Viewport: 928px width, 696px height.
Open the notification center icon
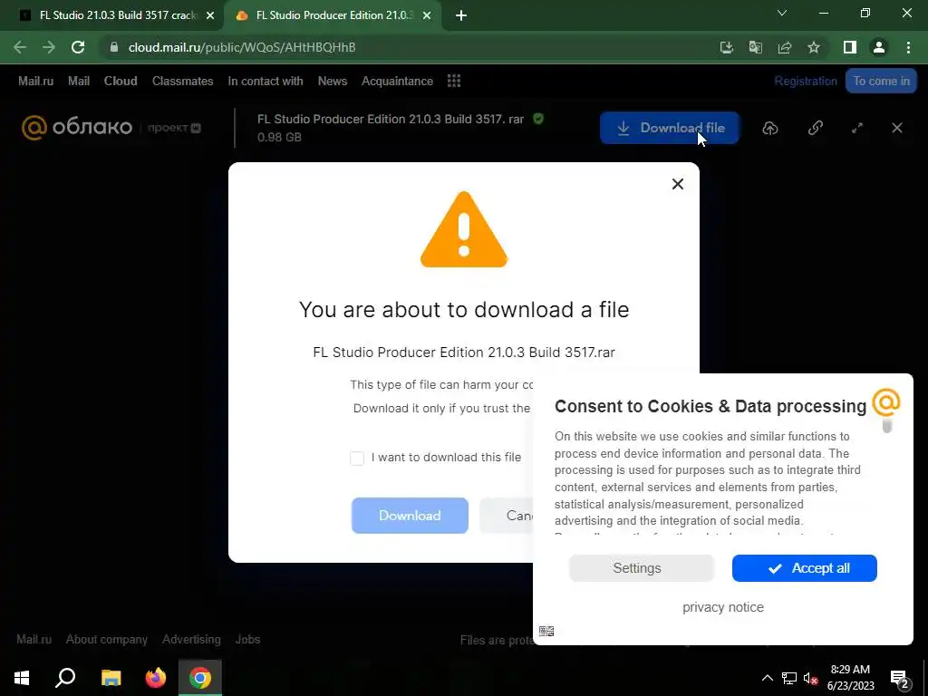[x=899, y=679]
